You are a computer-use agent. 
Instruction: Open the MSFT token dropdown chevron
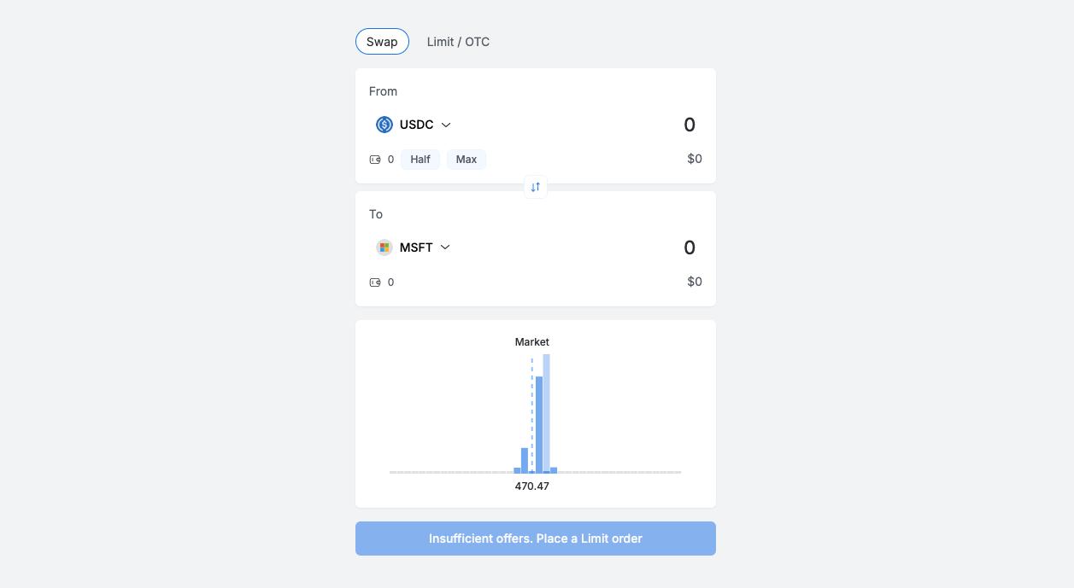pos(445,247)
